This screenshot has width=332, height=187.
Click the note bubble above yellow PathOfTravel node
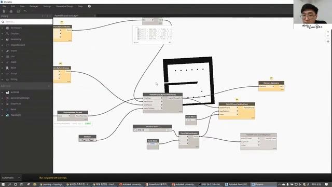(237, 99)
